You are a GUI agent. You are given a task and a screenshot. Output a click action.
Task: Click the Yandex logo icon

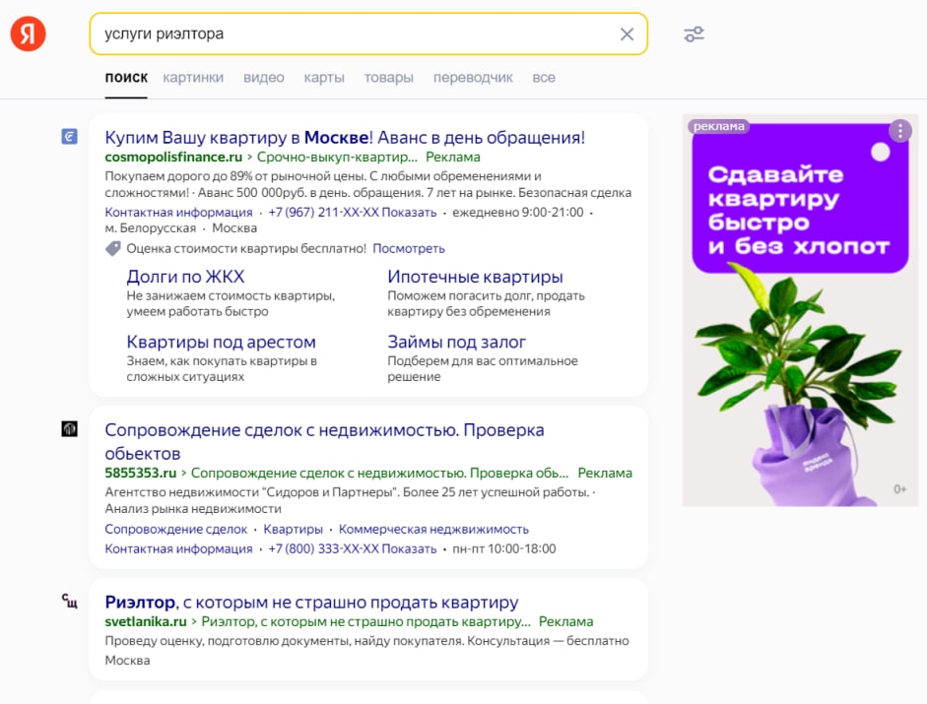28,33
